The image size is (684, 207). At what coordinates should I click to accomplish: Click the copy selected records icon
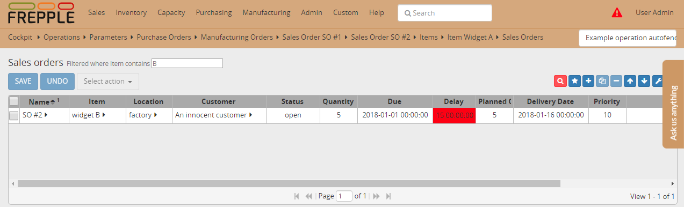tap(602, 81)
